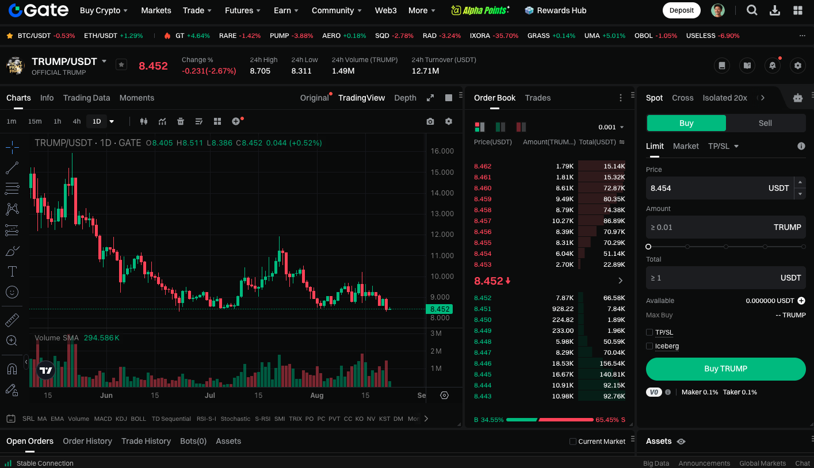Click the Buy TRUMP button
The width and height of the screenshot is (814, 468).
click(726, 369)
